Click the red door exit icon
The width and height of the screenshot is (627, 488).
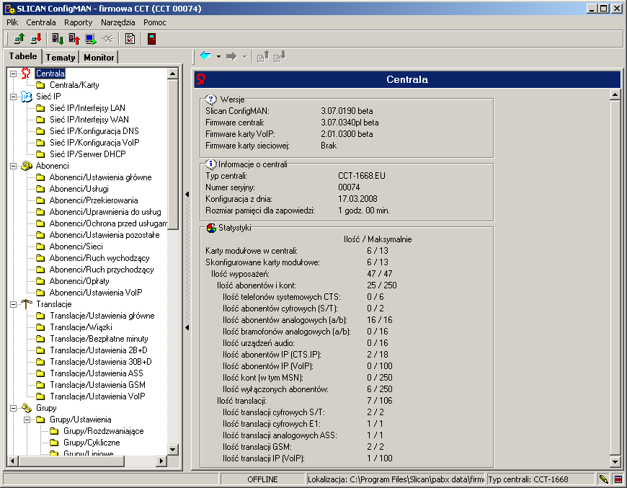click(151, 39)
